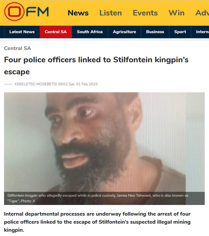The image size is (209, 236).
Task: Switch to the South Africa tab
Action: (90, 32)
